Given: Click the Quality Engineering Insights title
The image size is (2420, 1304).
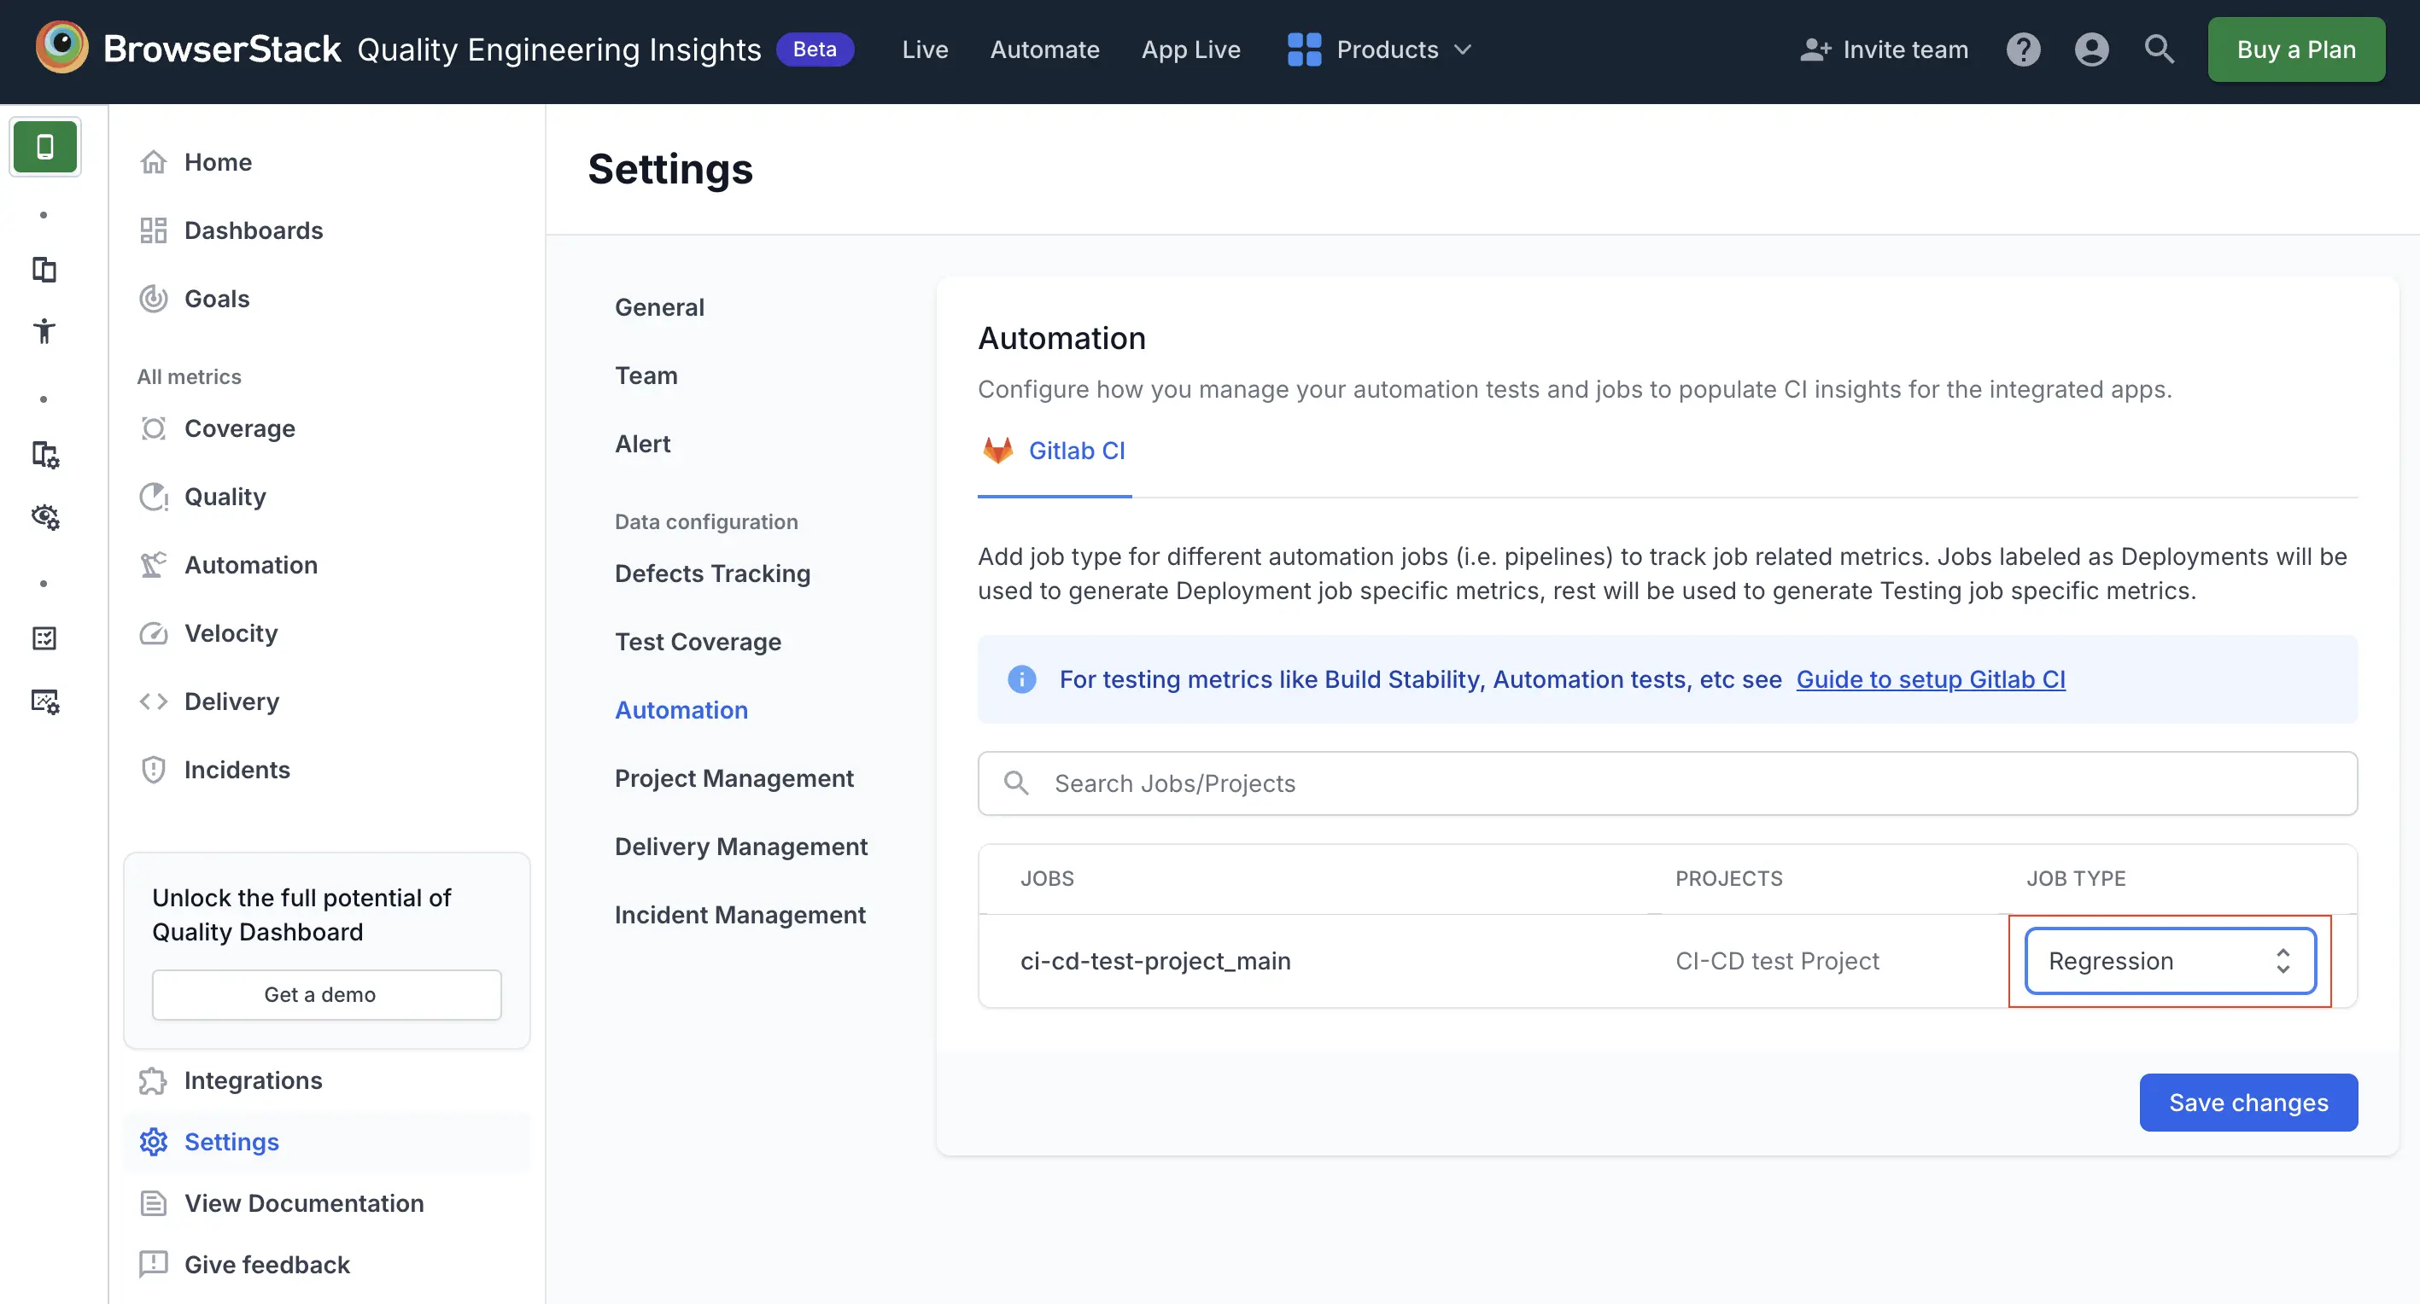Looking at the screenshot, I should click(x=559, y=49).
